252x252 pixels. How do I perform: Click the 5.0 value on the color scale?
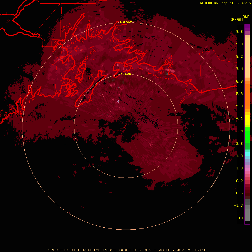(x=239, y=106)
